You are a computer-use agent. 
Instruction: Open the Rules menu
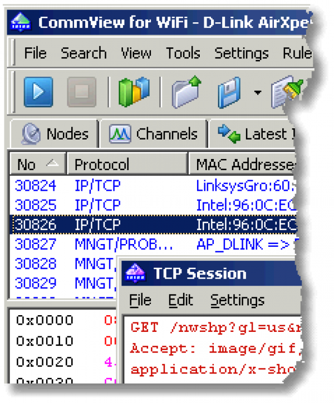tap(297, 53)
